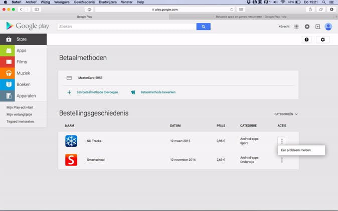Open the Smartschool action menu dots
Image resolution: width=338 pixels, height=211 pixels.
click(282, 160)
